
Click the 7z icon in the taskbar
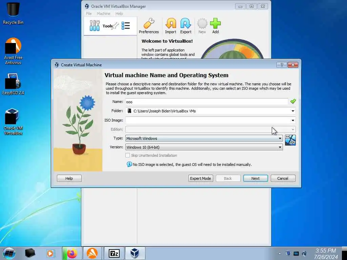(x=114, y=253)
